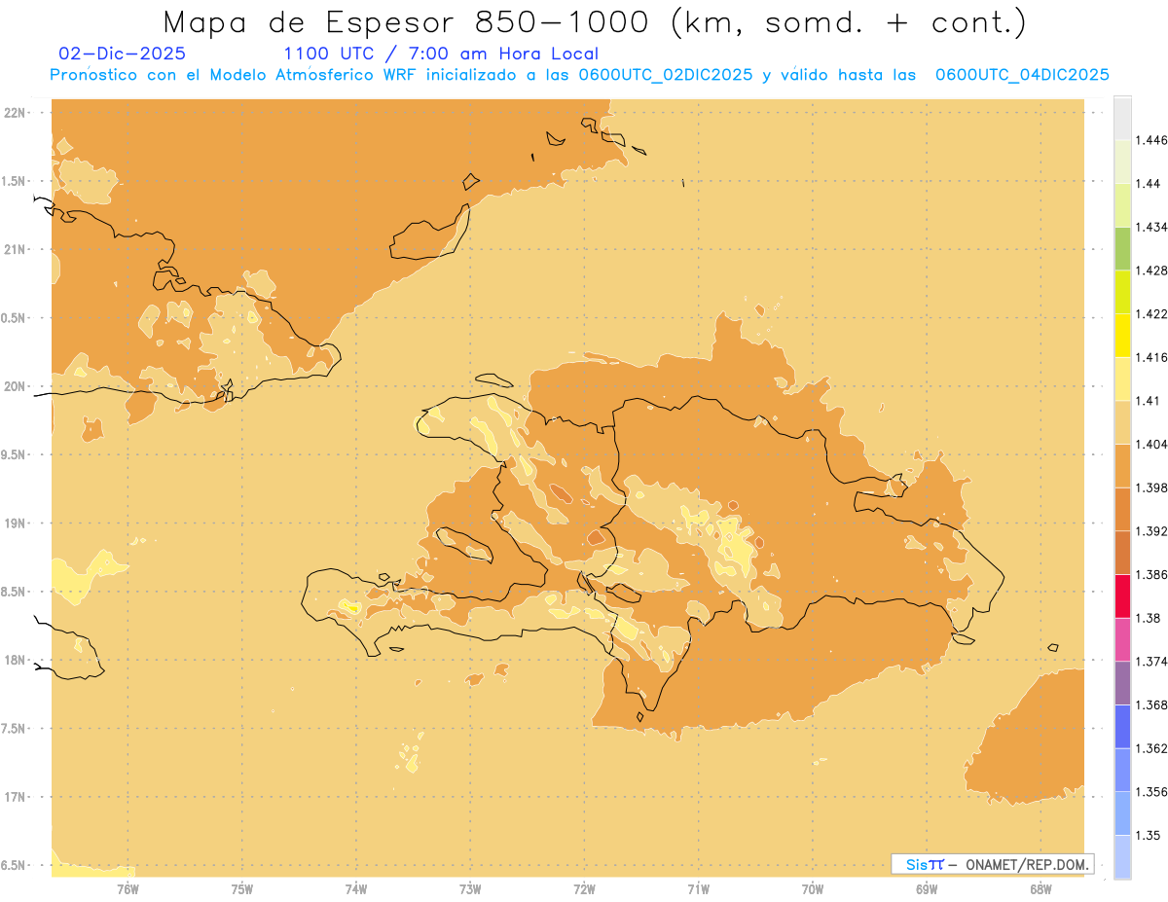Viewport: 1168px width, 902px height.
Task: Click the color scale value 1.434
Action: tap(1153, 227)
